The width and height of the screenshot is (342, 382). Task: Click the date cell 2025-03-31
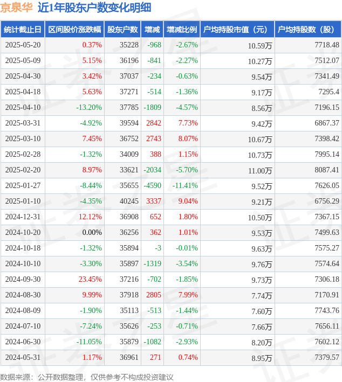23,123
